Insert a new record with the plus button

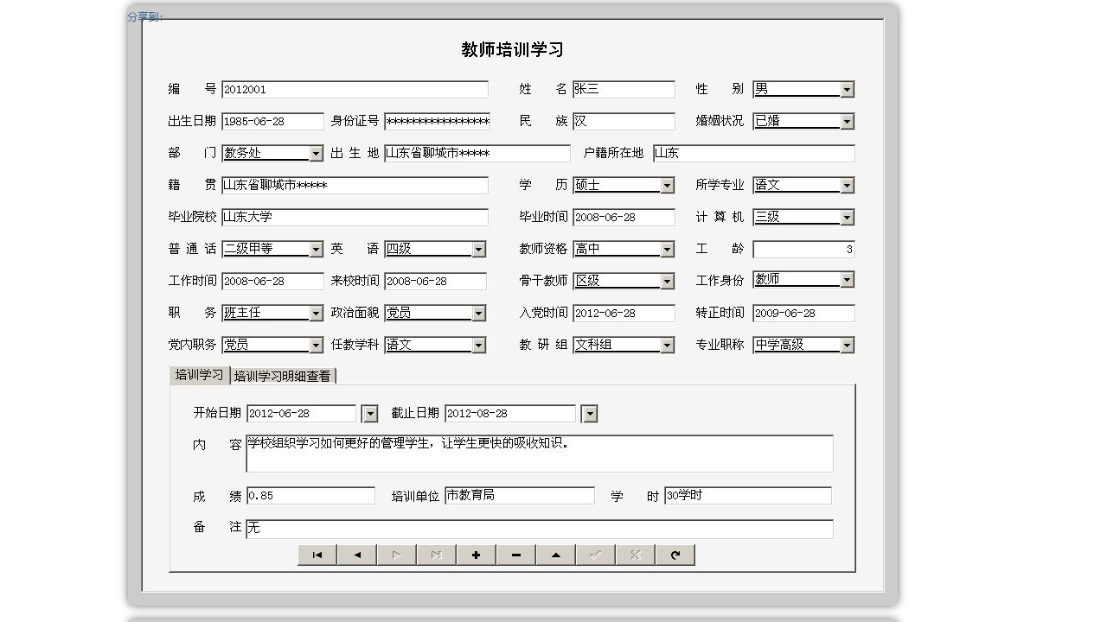(476, 555)
